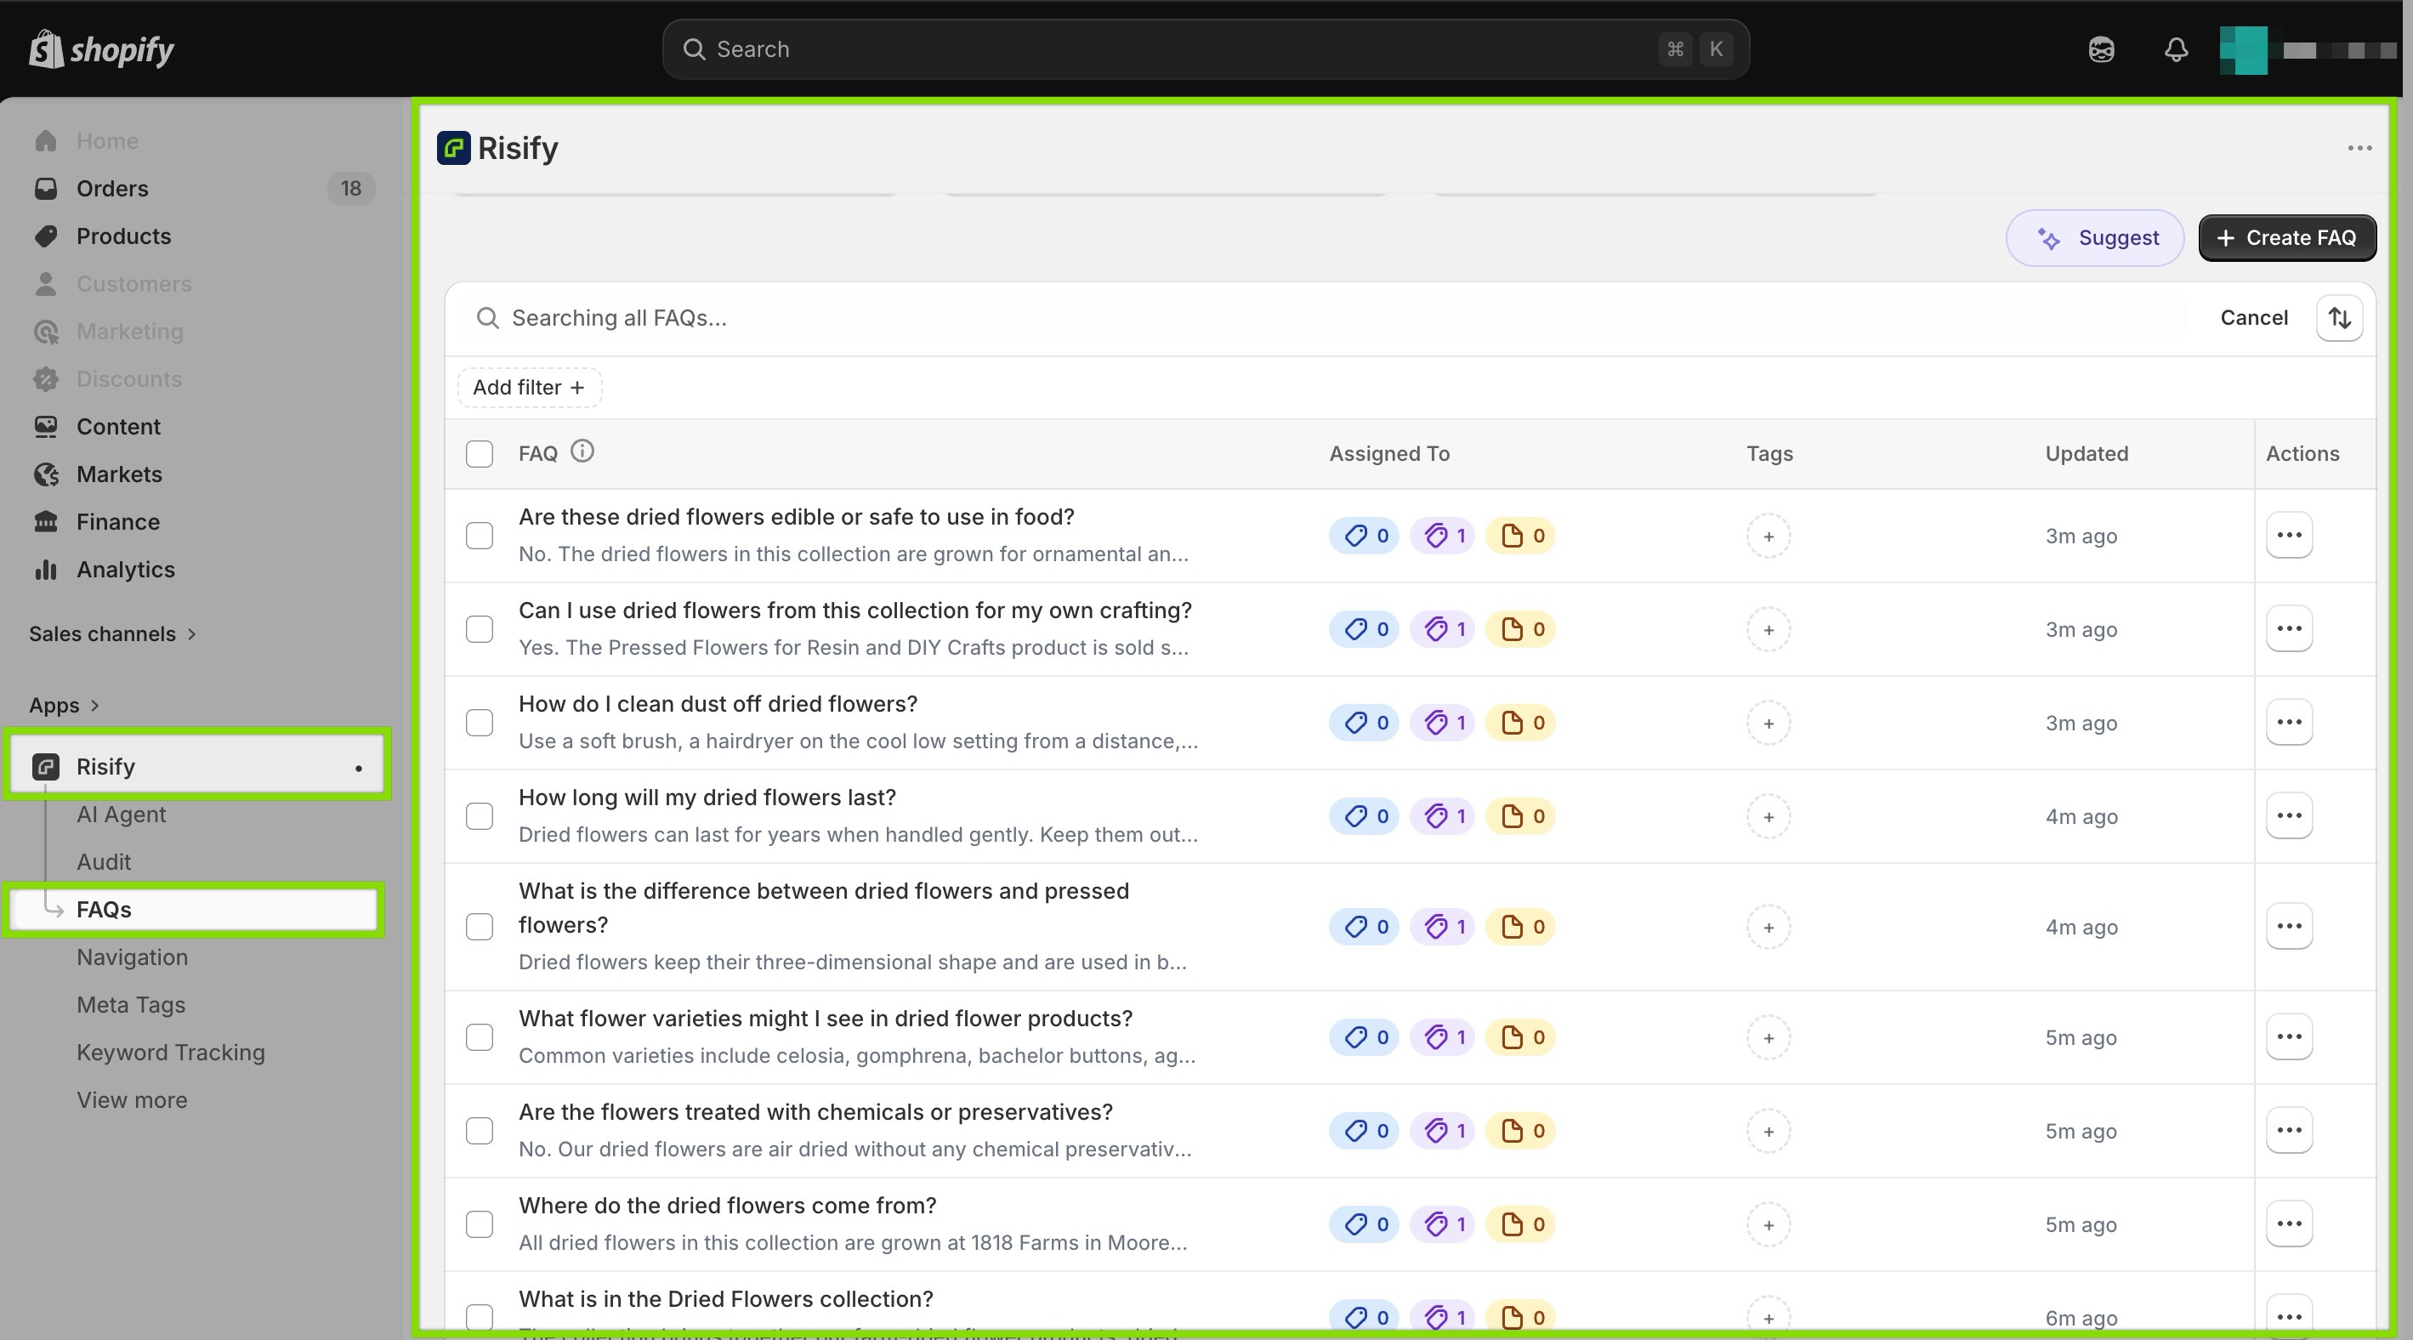Open 'Are the flowers treated with chemicals' FAQ
Viewport: 2413px width, 1340px height.
click(x=815, y=1111)
